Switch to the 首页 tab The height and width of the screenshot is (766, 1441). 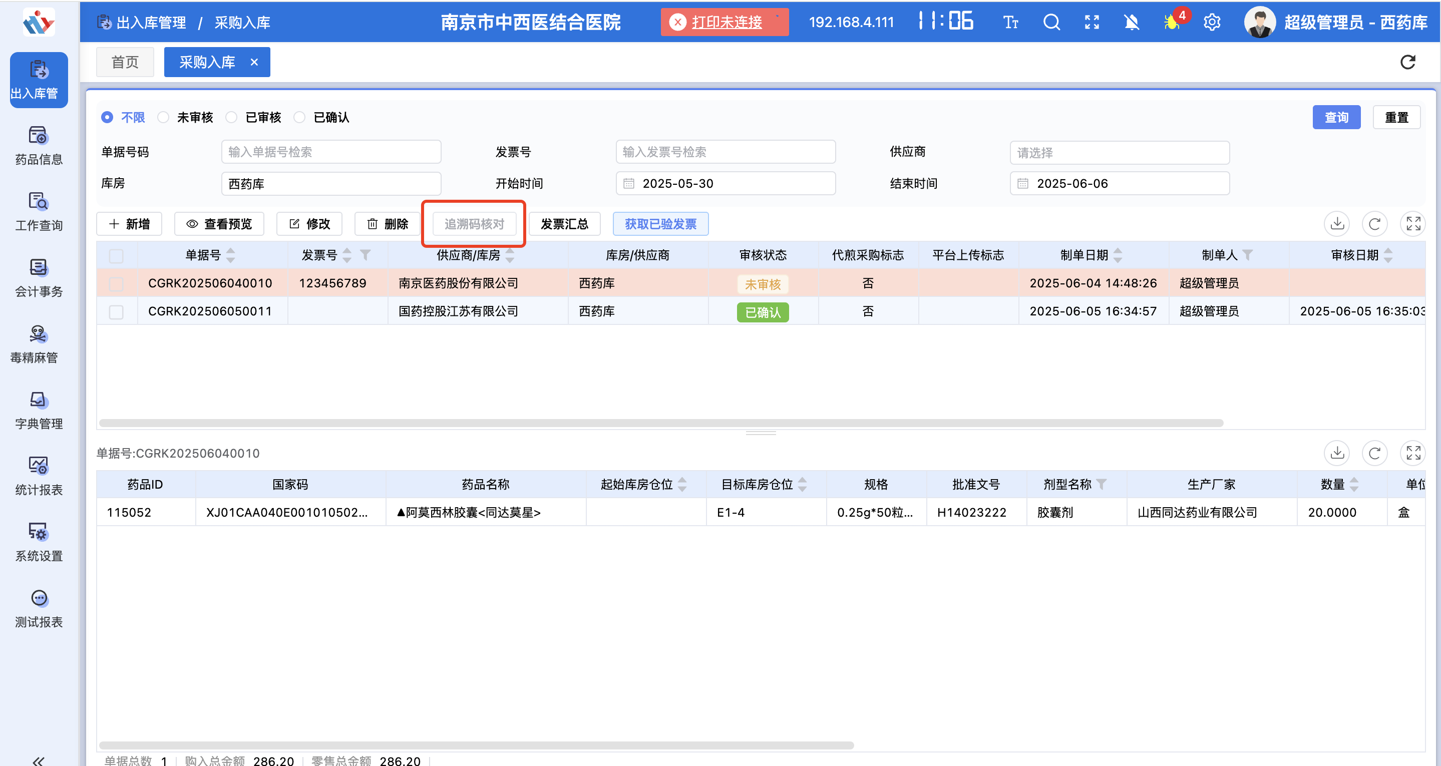[x=125, y=62]
